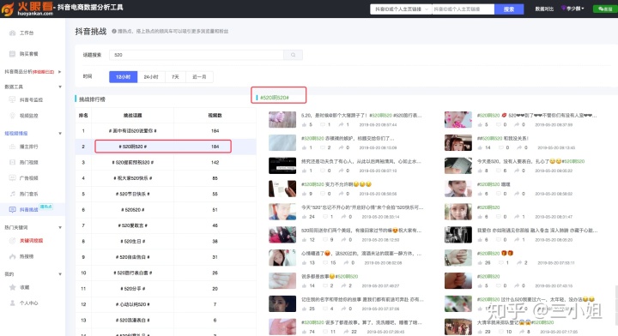
Task: Click the 火眼看 flame logo
Action: (x=8, y=9)
